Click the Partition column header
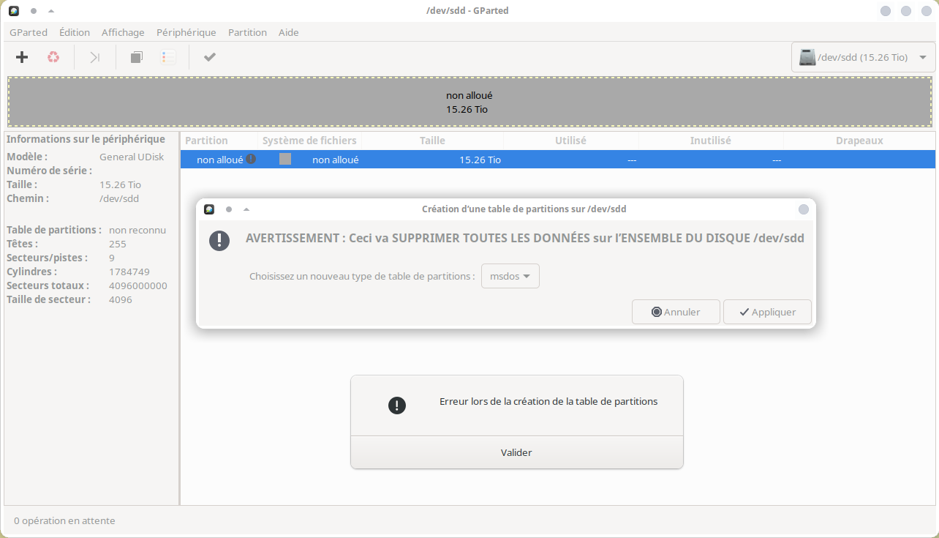939x538 pixels. click(219, 141)
